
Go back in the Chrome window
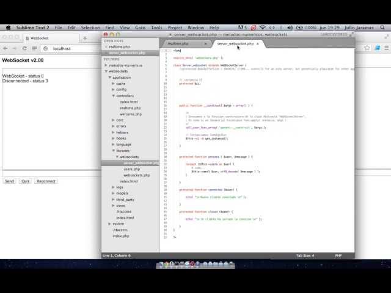(5, 48)
